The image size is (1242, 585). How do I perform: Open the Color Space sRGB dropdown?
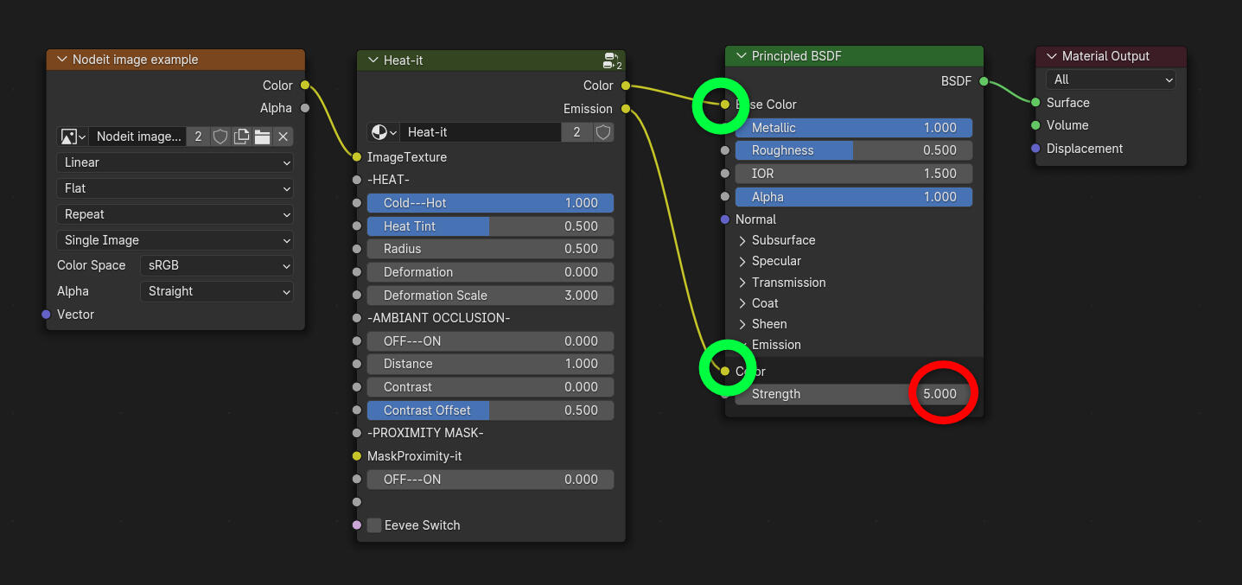click(x=216, y=265)
